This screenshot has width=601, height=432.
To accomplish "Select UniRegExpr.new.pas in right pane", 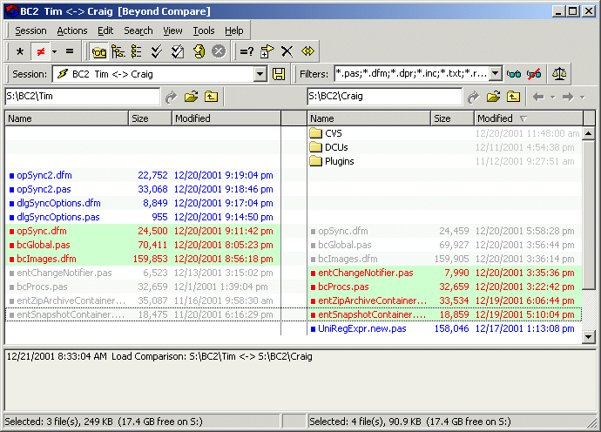I will (444, 328).
